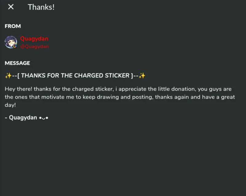Click the MESSAGE section label
The width and height of the screenshot is (246, 196).
click(x=17, y=63)
